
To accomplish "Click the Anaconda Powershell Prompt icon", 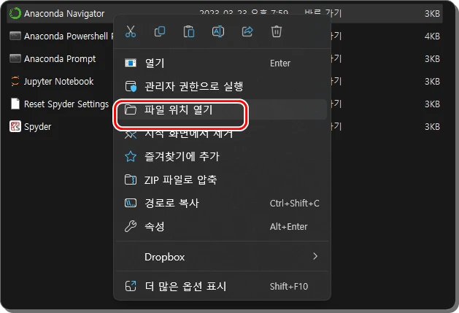I will click(15, 36).
